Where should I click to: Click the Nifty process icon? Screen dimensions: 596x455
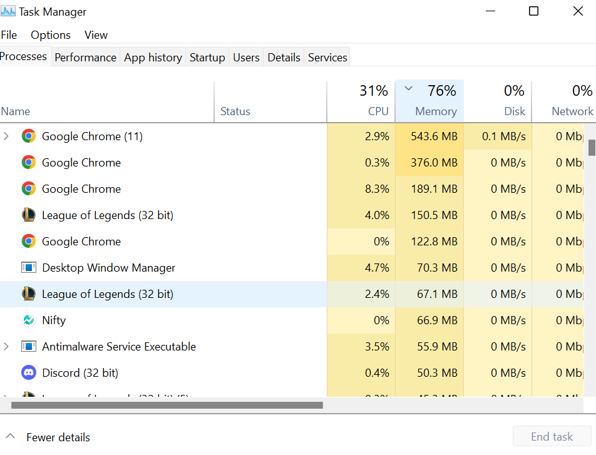click(x=29, y=320)
